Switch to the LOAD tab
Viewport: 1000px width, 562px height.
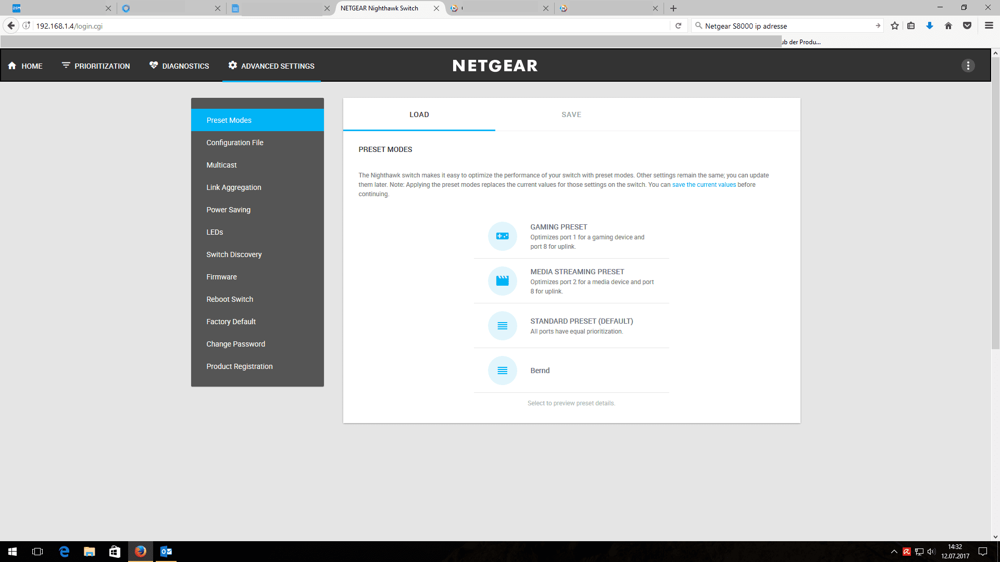(419, 114)
